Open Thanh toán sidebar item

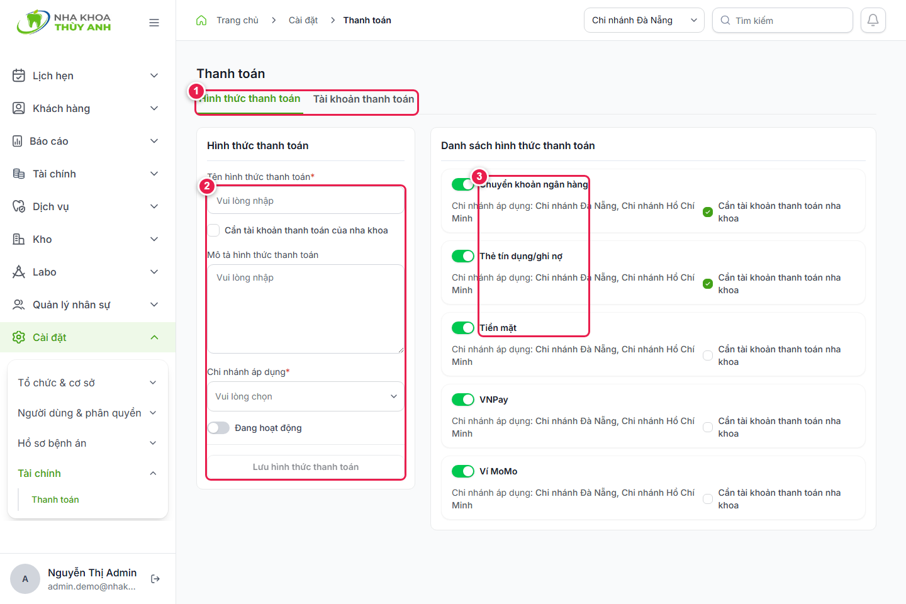point(55,500)
